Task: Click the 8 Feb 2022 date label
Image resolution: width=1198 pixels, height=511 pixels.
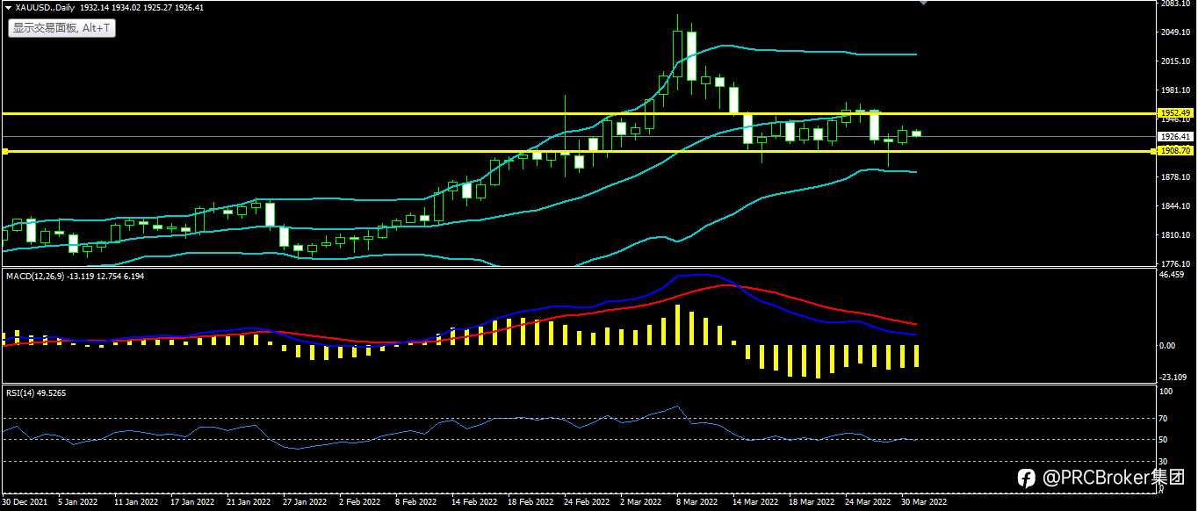Action: pyautogui.click(x=415, y=502)
